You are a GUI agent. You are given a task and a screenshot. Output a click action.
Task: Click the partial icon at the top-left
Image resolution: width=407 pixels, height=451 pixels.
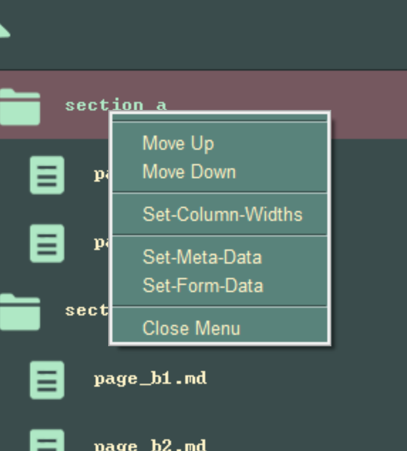coord(5,30)
